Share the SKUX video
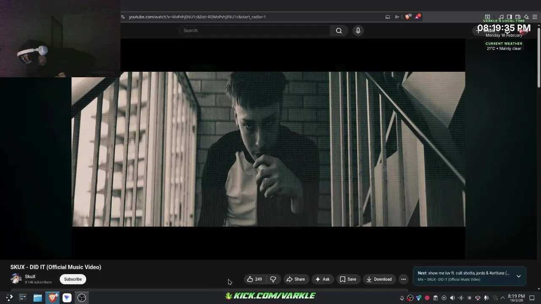The width and height of the screenshot is (541, 304). click(295, 279)
